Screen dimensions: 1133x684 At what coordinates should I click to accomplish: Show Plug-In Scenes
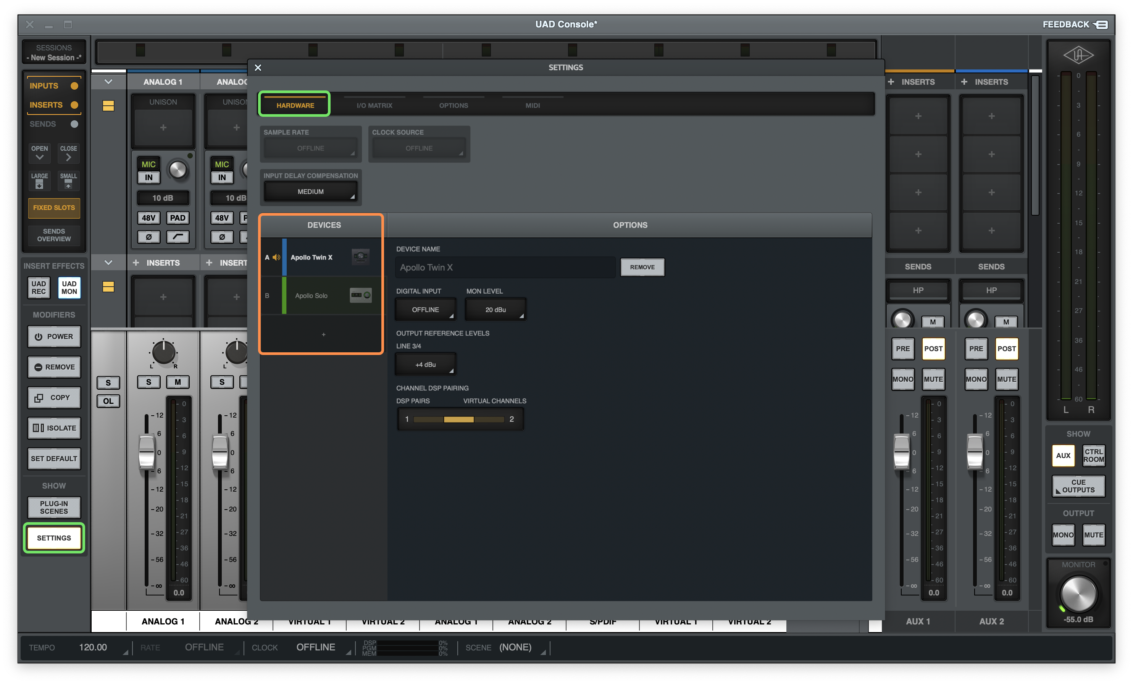[54, 508]
